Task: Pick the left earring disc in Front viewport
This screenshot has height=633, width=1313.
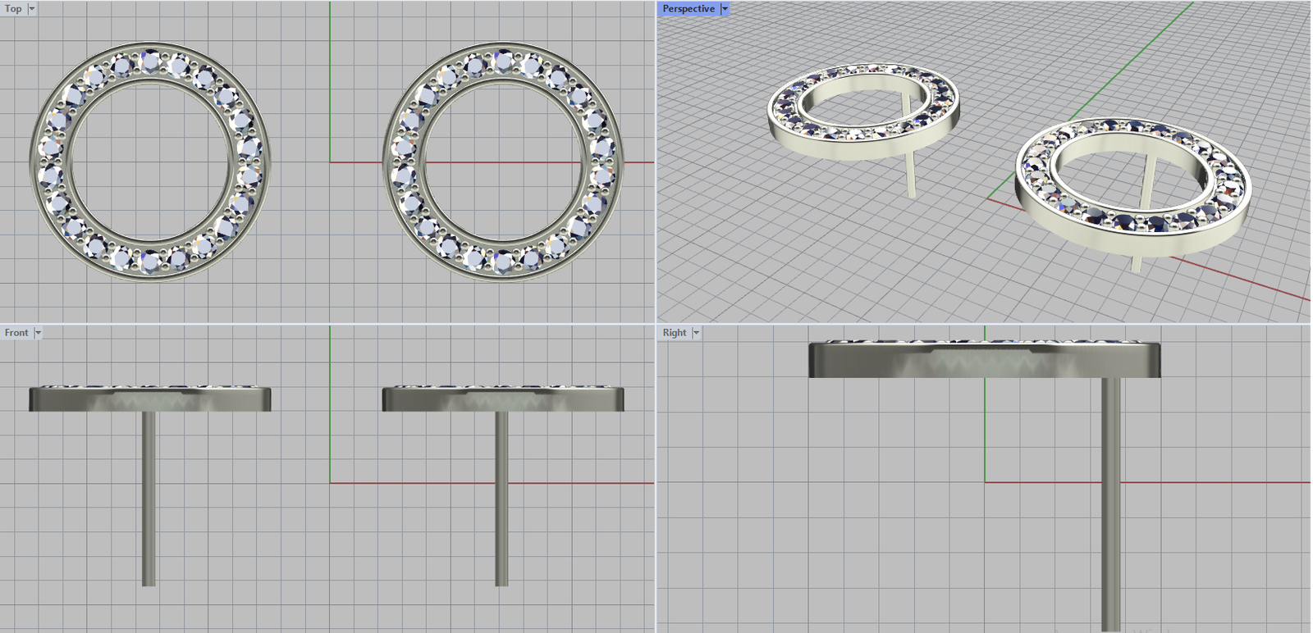Action: (x=150, y=398)
